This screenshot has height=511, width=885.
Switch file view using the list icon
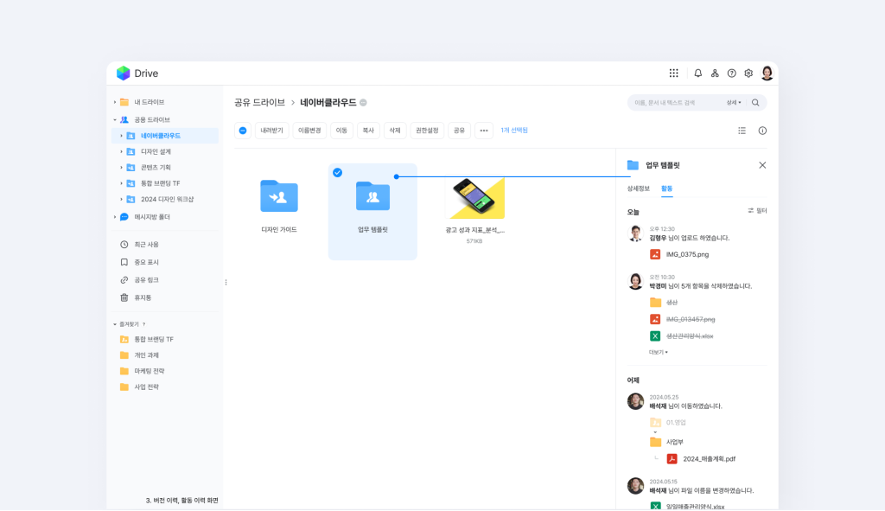(x=742, y=131)
